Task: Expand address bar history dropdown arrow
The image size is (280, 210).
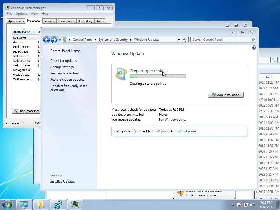Action: (x=179, y=40)
